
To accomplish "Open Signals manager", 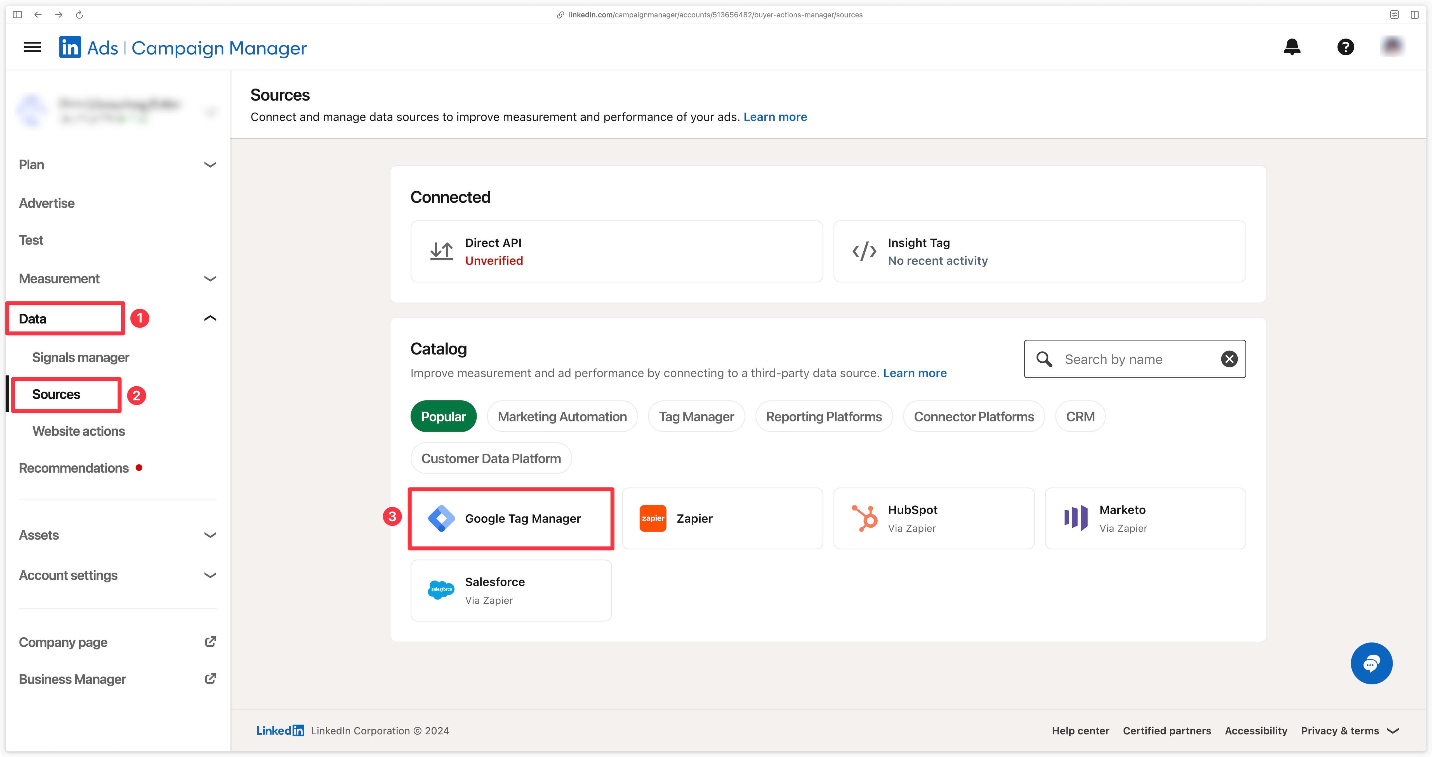I will point(81,358).
